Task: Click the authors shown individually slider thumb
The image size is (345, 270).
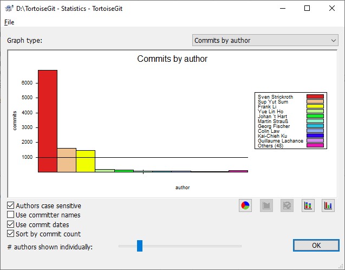Action: click(140, 246)
